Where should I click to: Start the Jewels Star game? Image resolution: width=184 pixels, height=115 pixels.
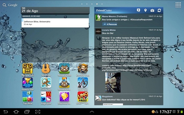(x=28, y=84)
